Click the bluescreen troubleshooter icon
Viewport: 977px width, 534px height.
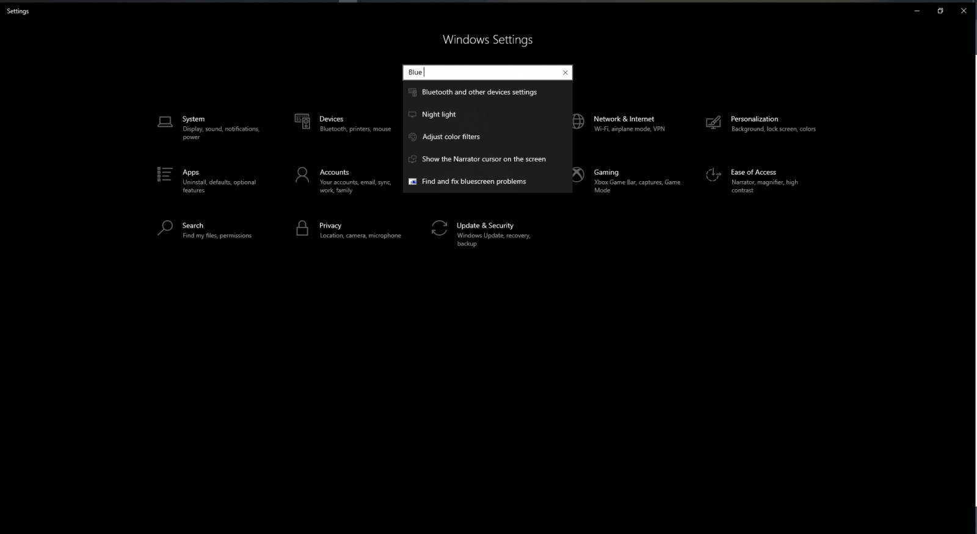click(x=413, y=182)
